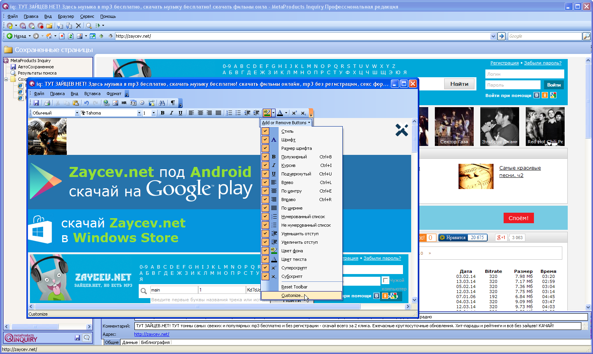The image size is (593, 354).
Task: Toggle Нумерованный список checkbox entry
Action: 265,217
